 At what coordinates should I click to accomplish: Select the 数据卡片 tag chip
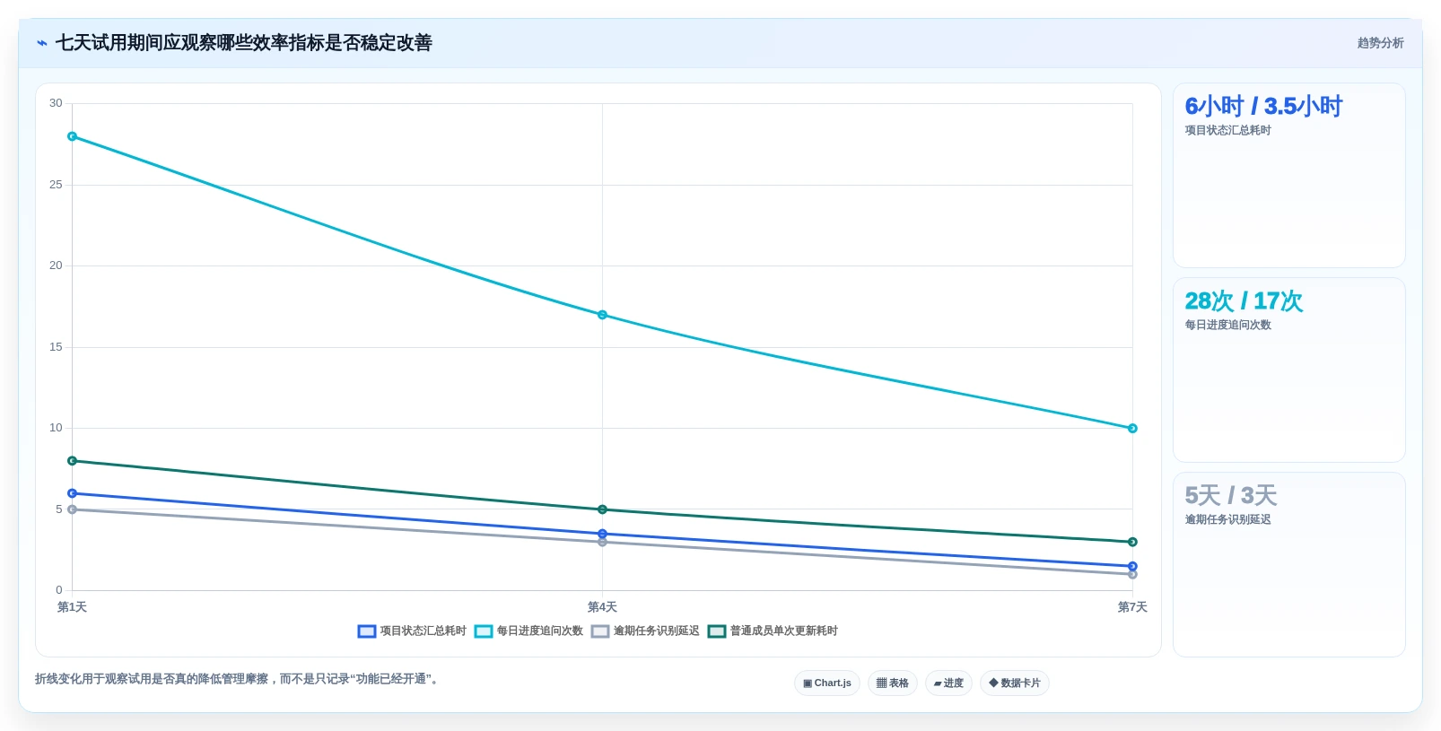1015,683
